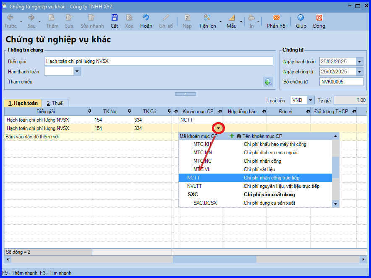371x278 pixels.
Task: Click the Cất save icon
Action: click(x=114, y=18)
